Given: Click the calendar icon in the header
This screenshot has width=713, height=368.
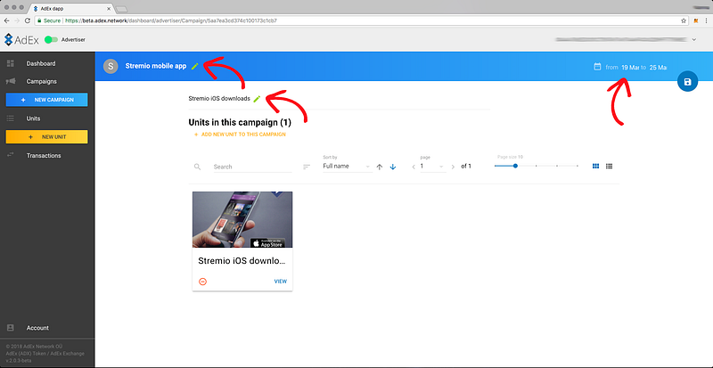Looking at the screenshot, I should coord(597,67).
